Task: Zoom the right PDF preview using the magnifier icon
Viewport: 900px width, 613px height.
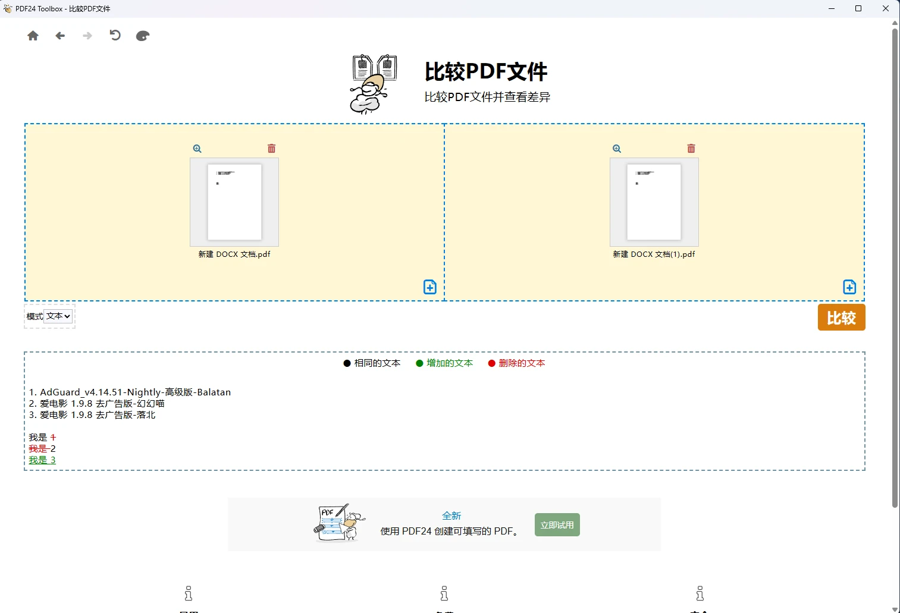Action: (616, 148)
